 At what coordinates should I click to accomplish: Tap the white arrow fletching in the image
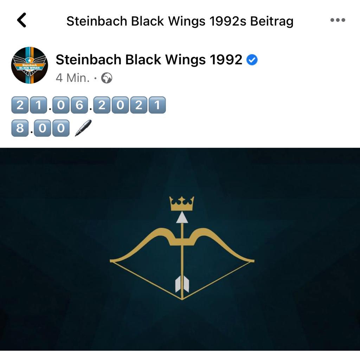coord(182,284)
